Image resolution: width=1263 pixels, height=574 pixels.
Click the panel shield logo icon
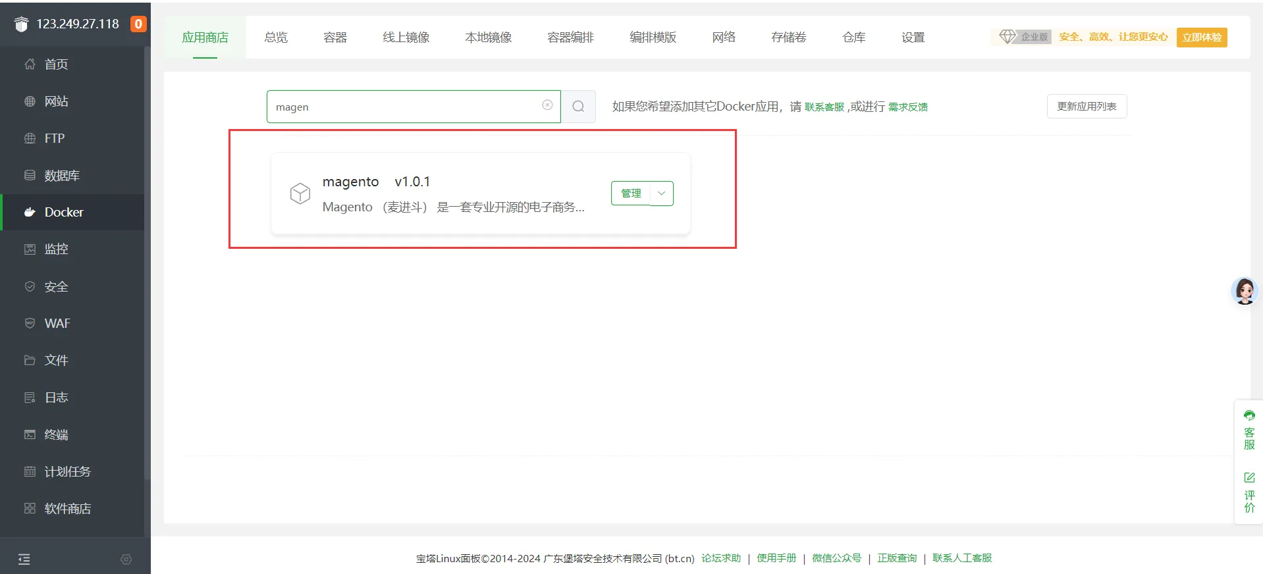(x=22, y=24)
